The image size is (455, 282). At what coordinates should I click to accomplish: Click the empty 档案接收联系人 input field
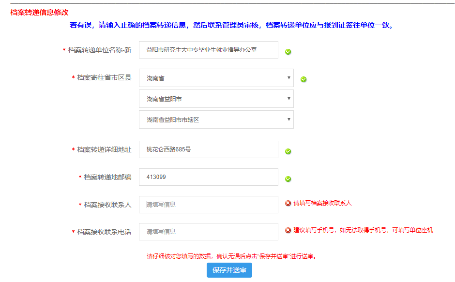pyautogui.click(x=208, y=205)
